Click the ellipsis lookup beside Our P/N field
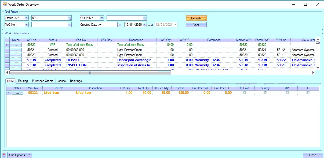Viewport: 324px width, 158px height. pyautogui.click(x=145, y=18)
